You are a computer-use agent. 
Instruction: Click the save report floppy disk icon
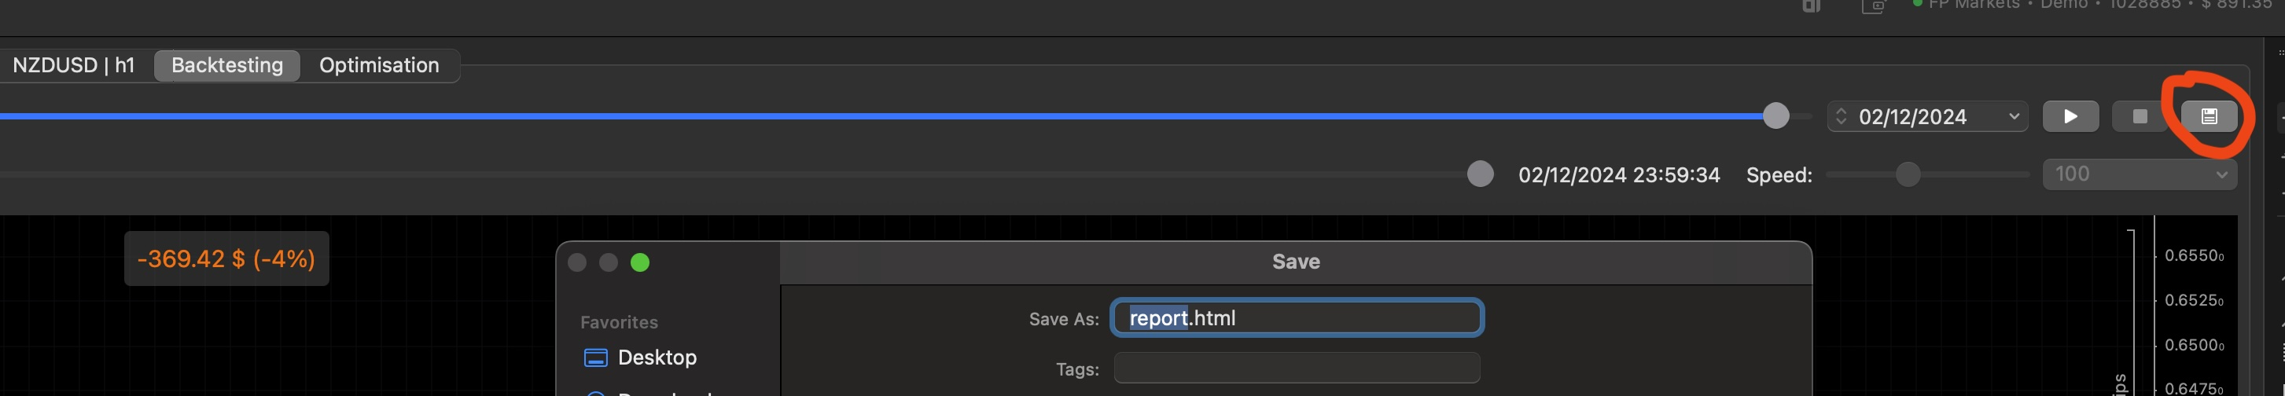(x=2209, y=116)
